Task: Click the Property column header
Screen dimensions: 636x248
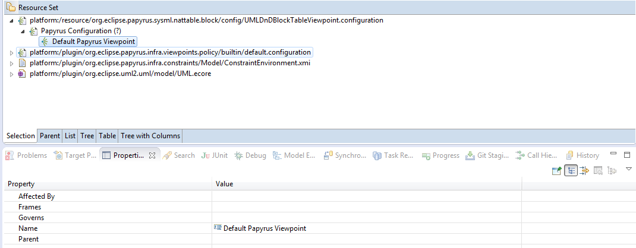Action: pyautogui.click(x=108, y=184)
